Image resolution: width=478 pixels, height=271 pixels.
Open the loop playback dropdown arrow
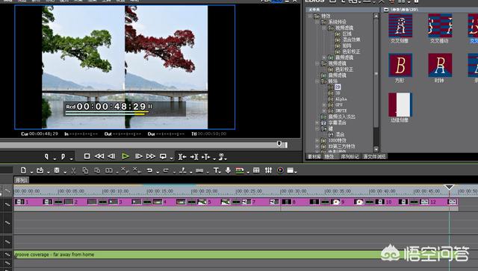point(171,158)
